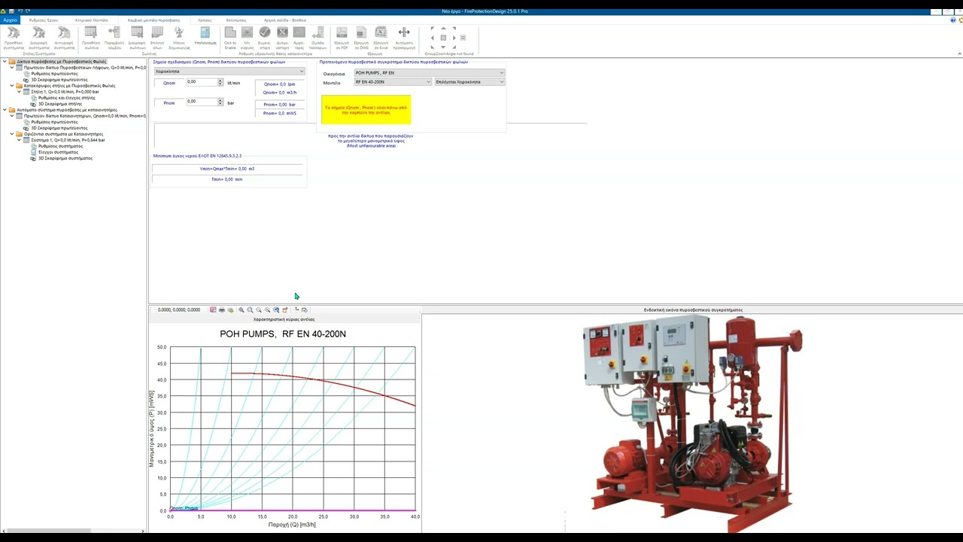Click the blue help icon at top right

point(954,20)
